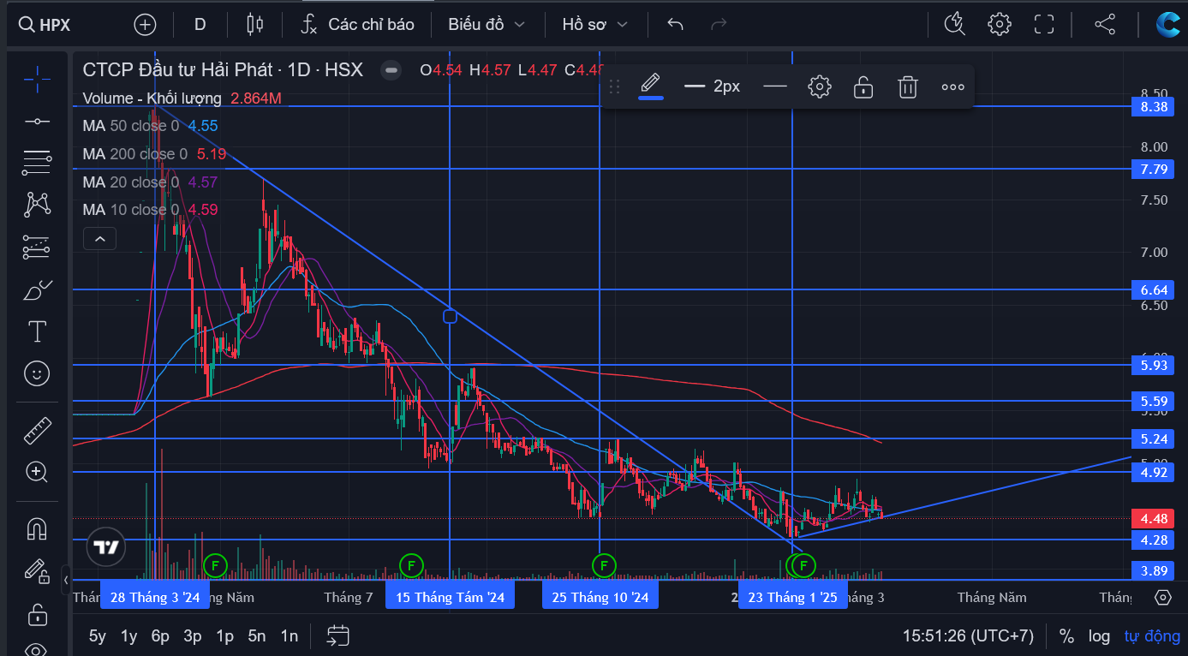Toggle percent scale on price axis

(1066, 636)
